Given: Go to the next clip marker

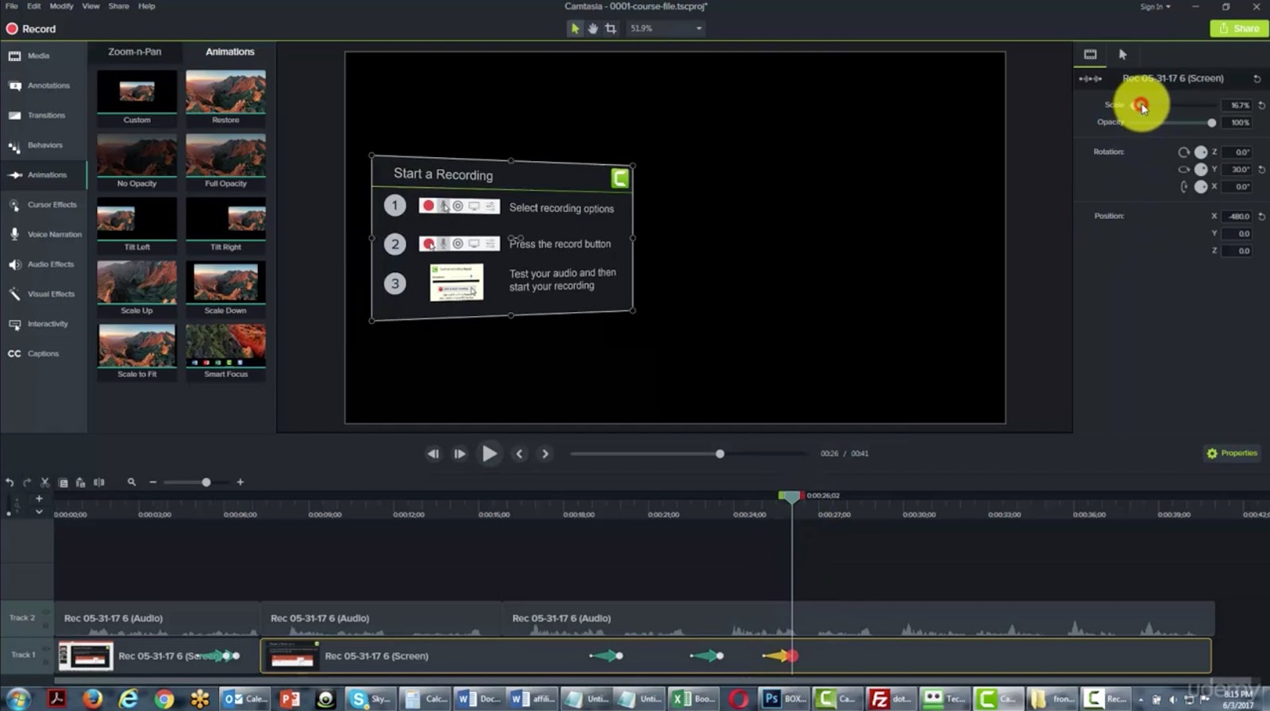Looking at the screenshot, I should click(545, 454).
